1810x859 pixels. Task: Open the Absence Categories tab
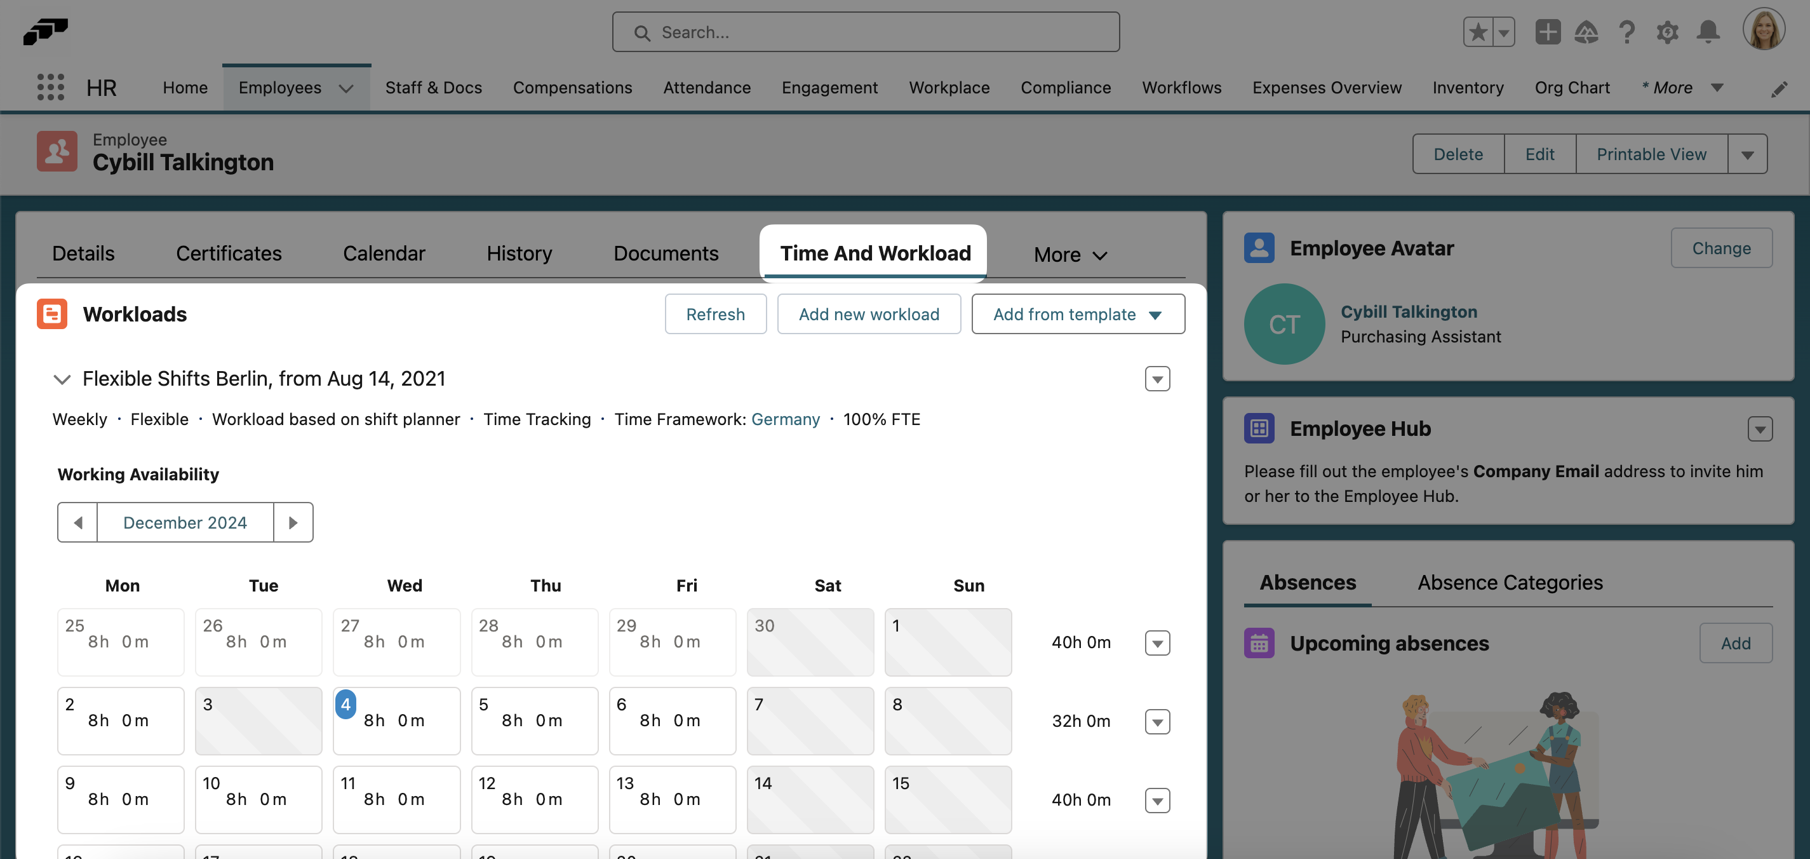[1509, 582]
